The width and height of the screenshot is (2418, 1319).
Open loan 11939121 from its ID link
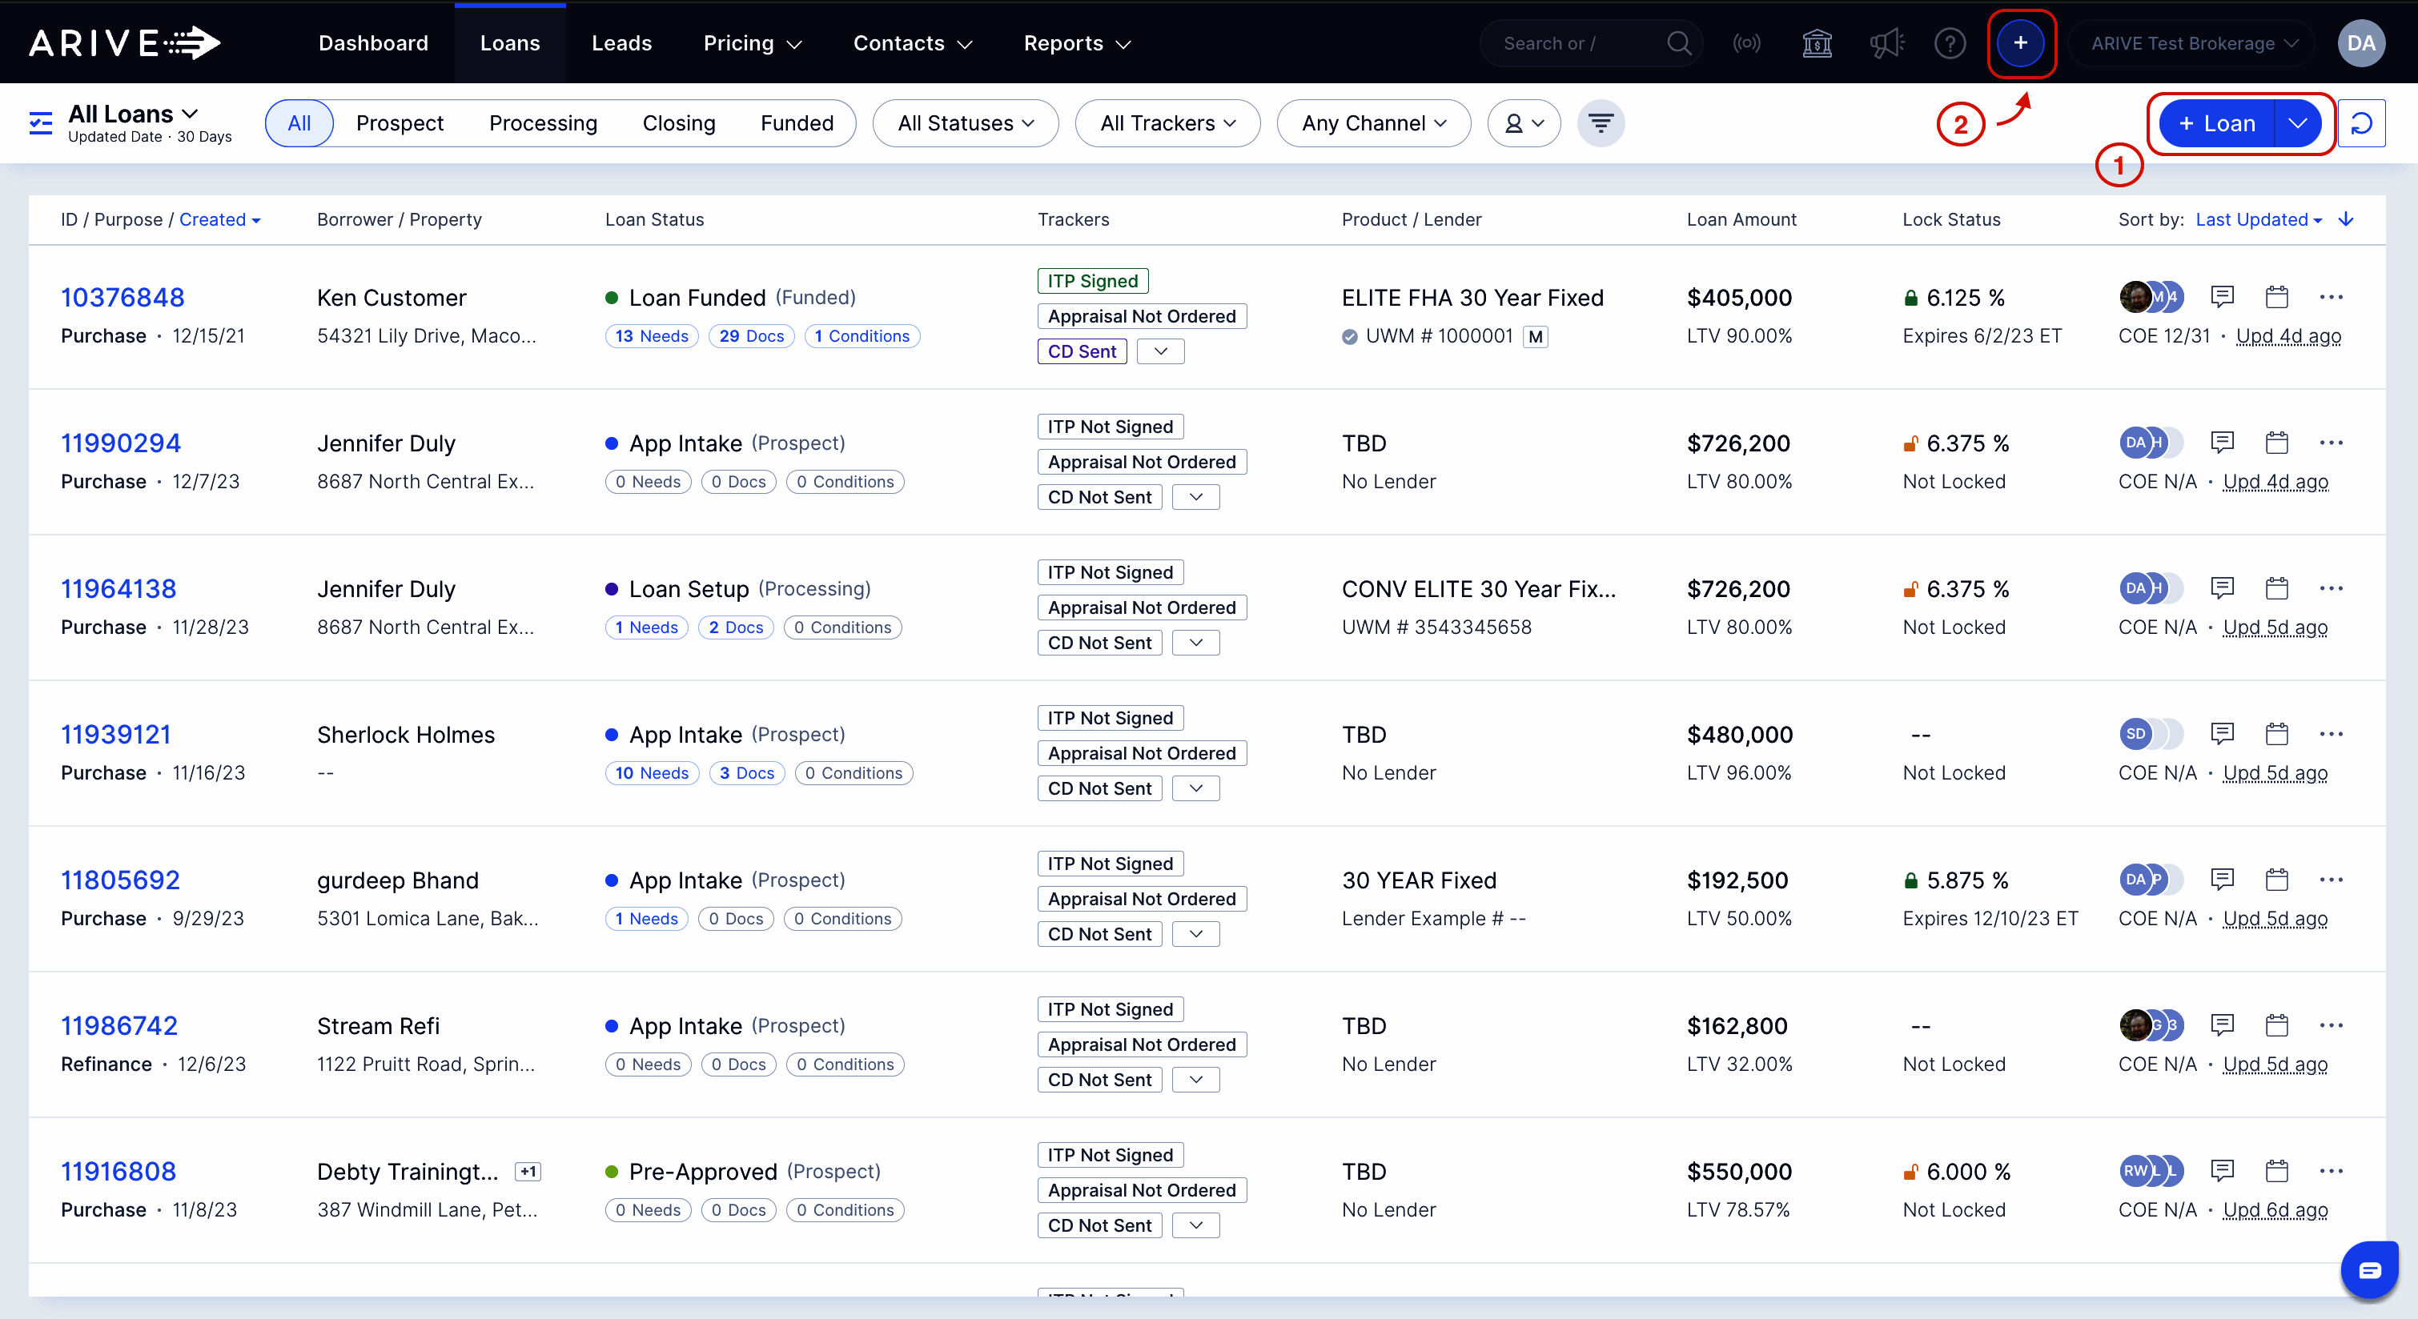click(x=115, y=734)
